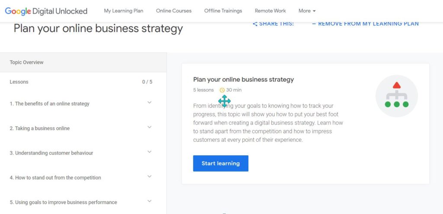Click the Lessons 0 / 5 progress row
443x214 pixels.
(83, 82)
